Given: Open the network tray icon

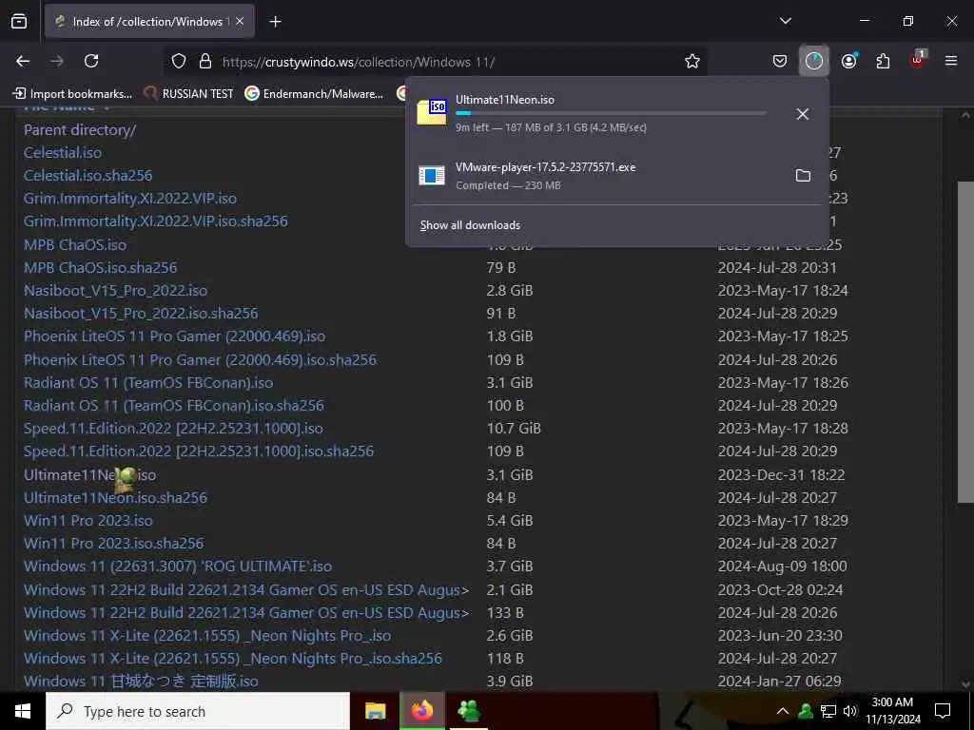Looking at the screenshot, I should (x=828, y=711).
